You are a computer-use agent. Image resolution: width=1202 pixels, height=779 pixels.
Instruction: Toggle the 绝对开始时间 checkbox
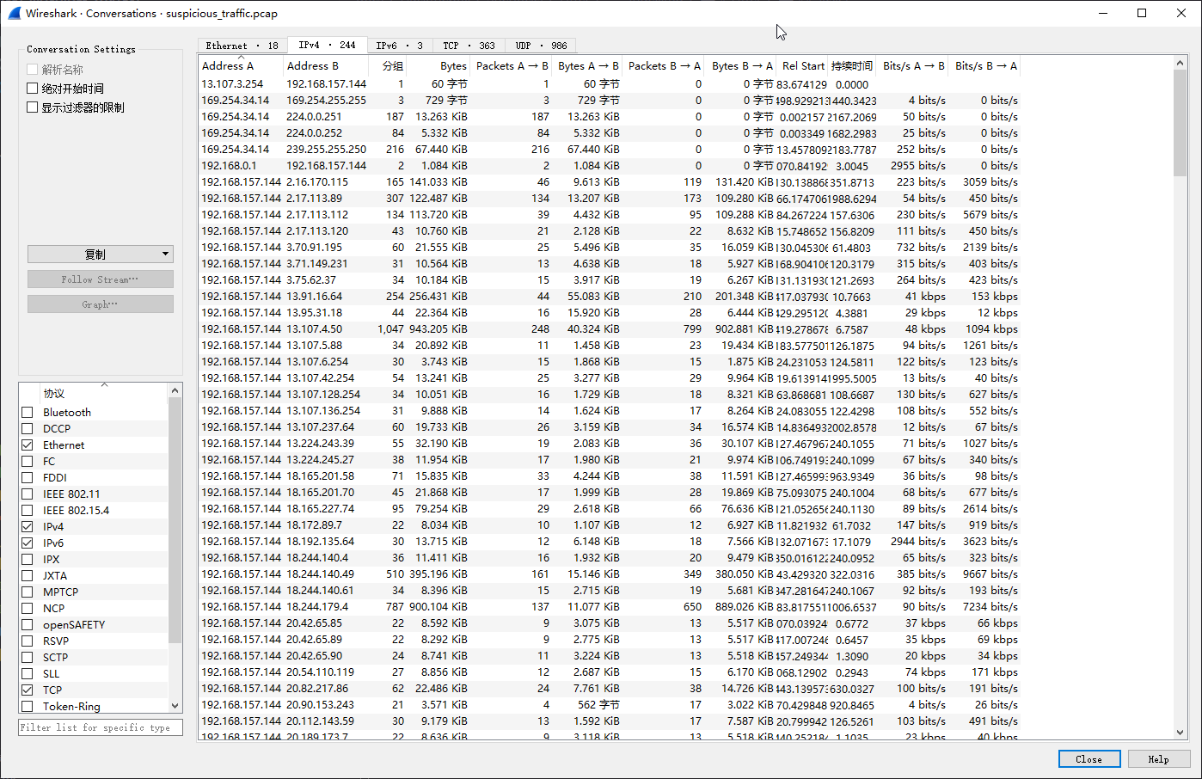point(32,89)
